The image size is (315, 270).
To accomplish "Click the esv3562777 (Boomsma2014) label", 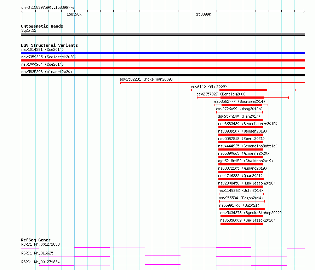I will 240,101.
